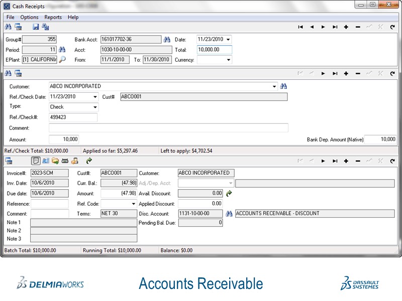Click the save disk icon in top toolbar

pos(36,27)
